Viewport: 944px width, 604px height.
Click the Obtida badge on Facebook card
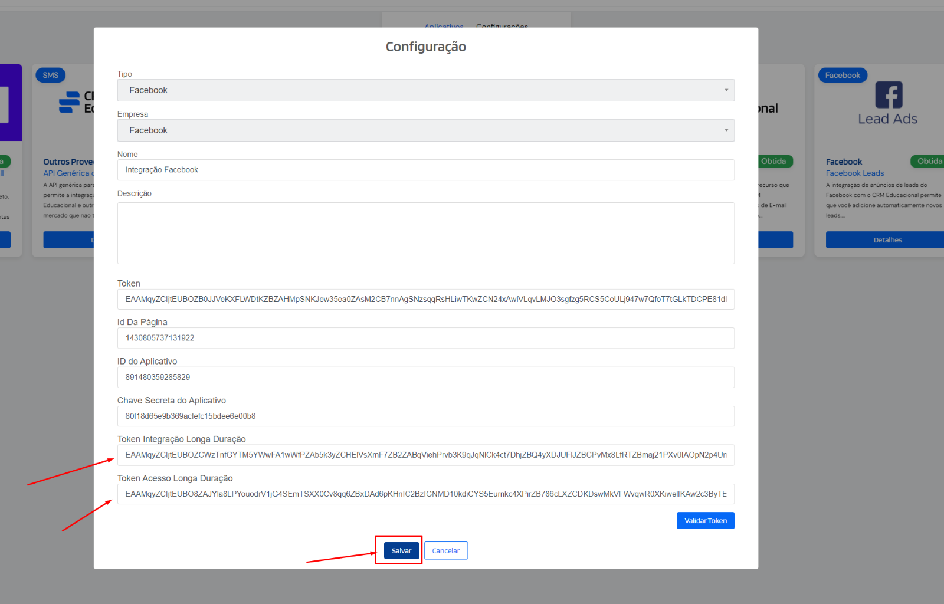pyautogui.click(x=929, y=161)
